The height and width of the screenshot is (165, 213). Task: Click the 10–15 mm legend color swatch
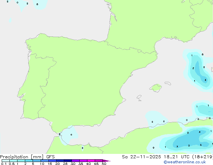(44, 161)
